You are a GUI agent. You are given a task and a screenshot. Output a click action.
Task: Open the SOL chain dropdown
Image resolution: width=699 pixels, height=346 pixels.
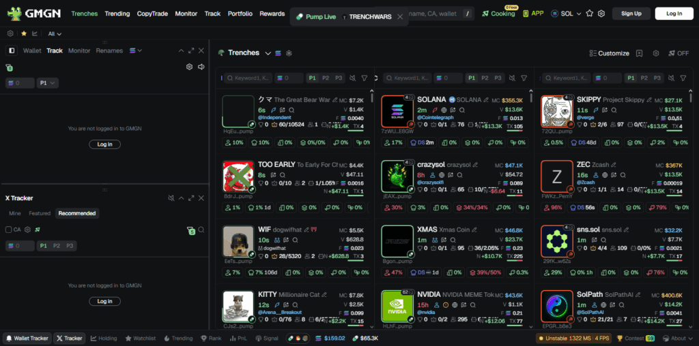click(x=567, y=14)
